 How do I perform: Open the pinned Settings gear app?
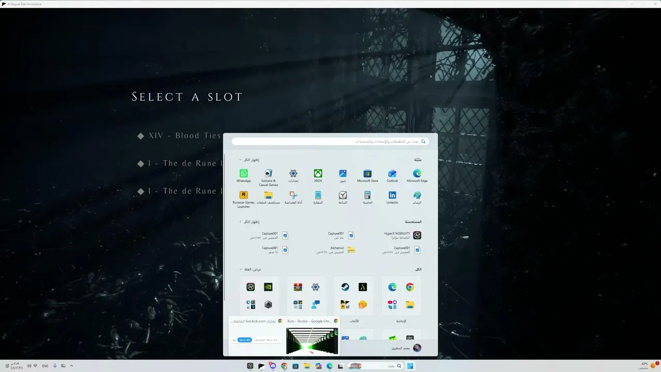pos(293,176)
